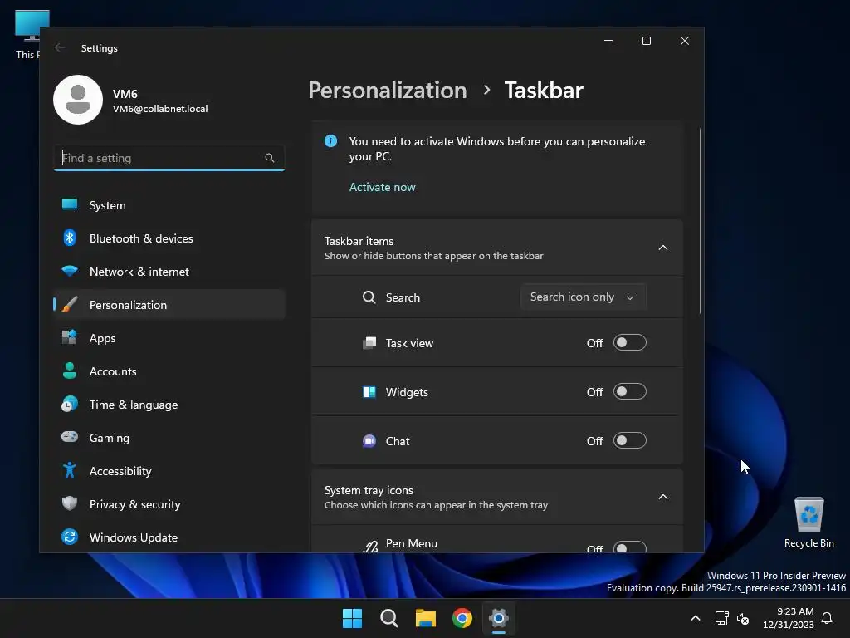This screenshot has width=850, height=638.
Task: Click the network icon in system tray
Action: [x=721, y=618]
